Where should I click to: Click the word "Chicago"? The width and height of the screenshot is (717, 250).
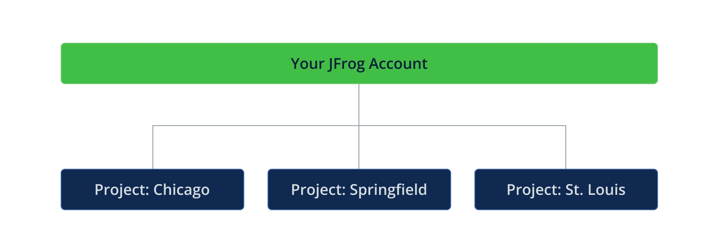(182, 190)
